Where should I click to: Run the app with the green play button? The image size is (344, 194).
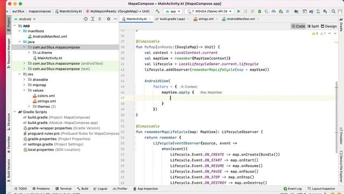pos(239,11)
